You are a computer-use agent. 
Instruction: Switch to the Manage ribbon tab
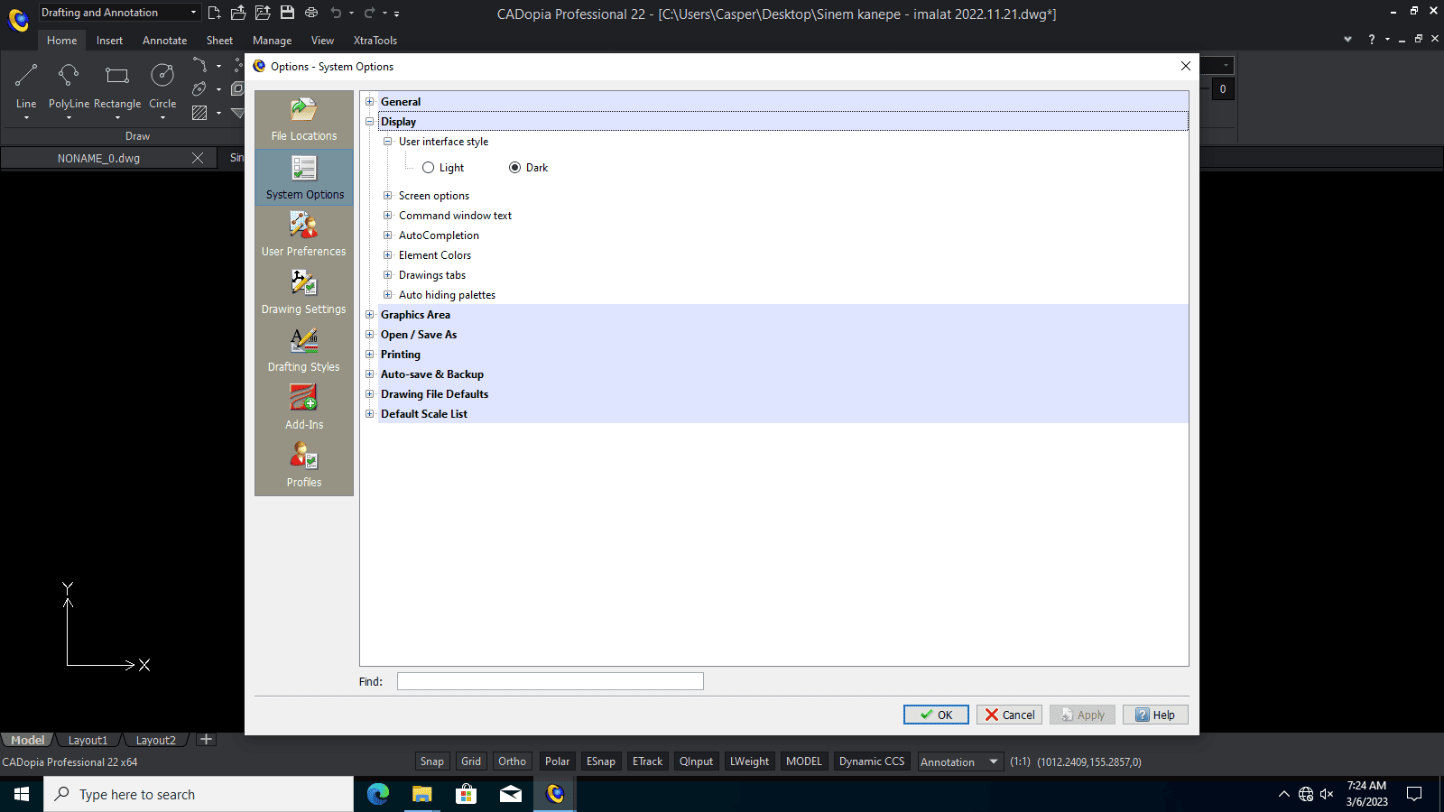(x=272, y=41)
